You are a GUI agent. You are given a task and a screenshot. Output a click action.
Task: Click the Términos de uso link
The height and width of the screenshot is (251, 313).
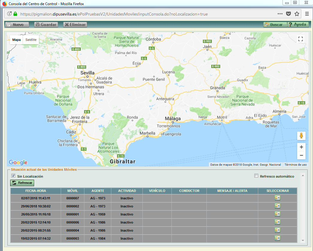(x=295, y=165)
